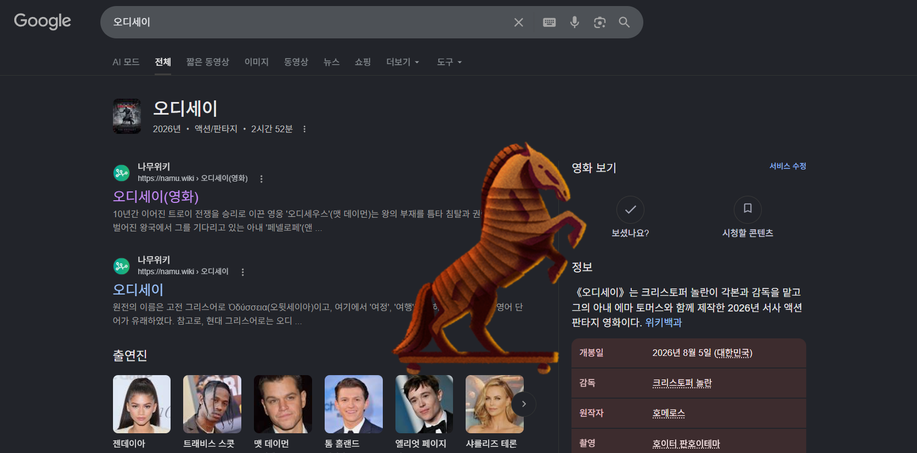Open 맷 데이먼 cast photo

(x=283, y=404)
